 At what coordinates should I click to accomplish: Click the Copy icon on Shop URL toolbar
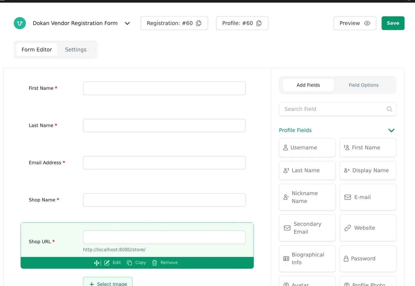(x=130, y=263)
